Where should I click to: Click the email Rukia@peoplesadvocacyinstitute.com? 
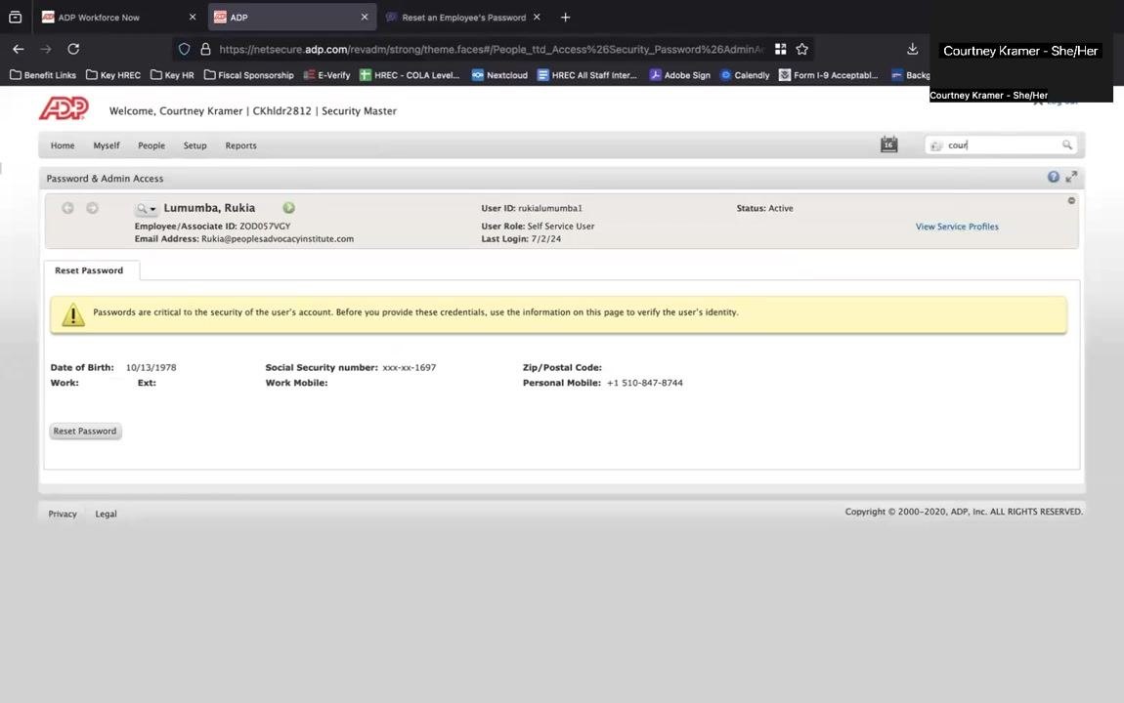278,239
